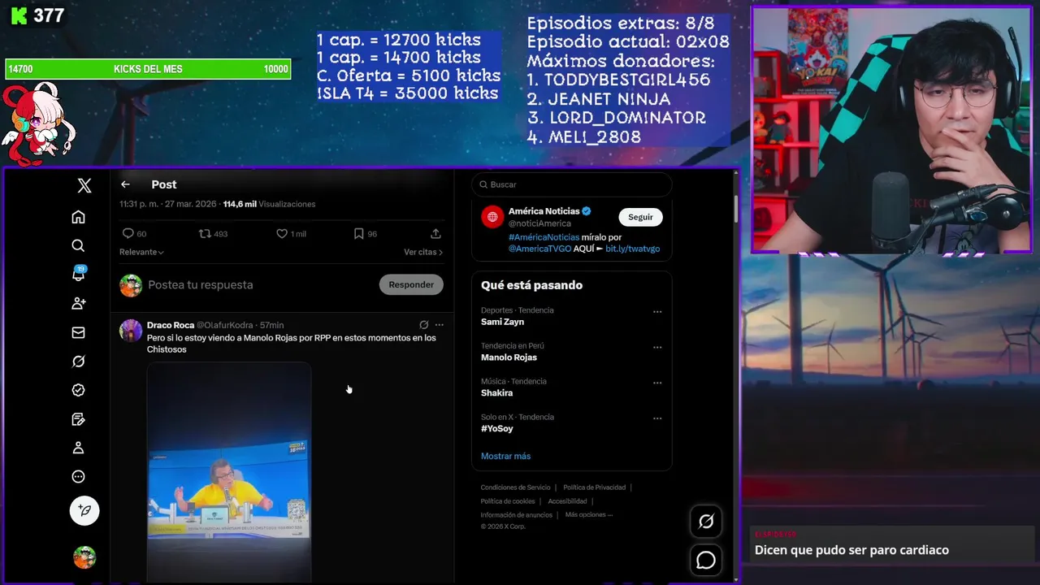Go back with the arrow beside Post

tap(125, 184)
